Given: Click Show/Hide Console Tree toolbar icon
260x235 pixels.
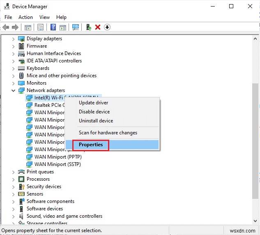Looking at the screenshot, I should point(28,27).
